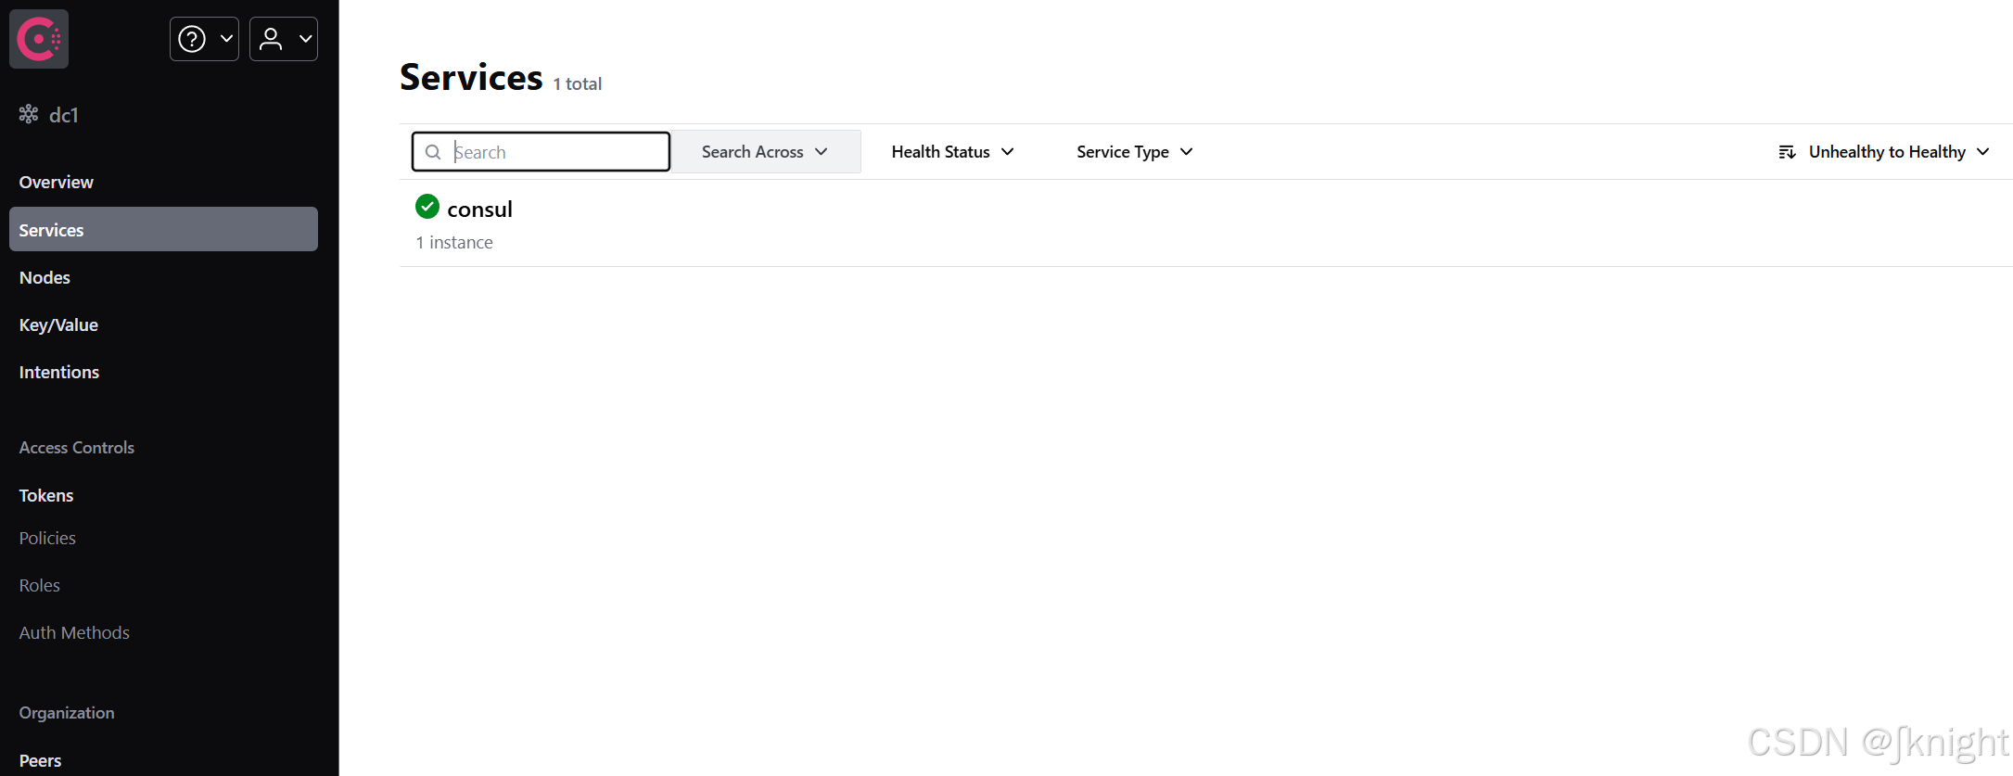Open Policies in the sidebar

click(x=47, y=538)
